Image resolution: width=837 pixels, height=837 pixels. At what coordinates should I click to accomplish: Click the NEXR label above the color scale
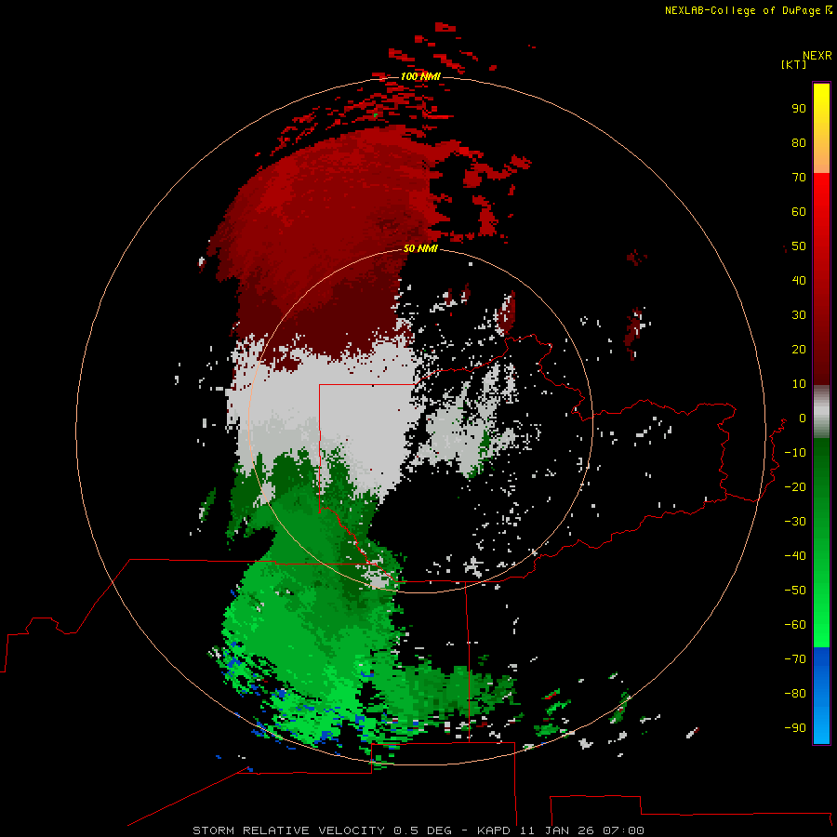(817, 56)
